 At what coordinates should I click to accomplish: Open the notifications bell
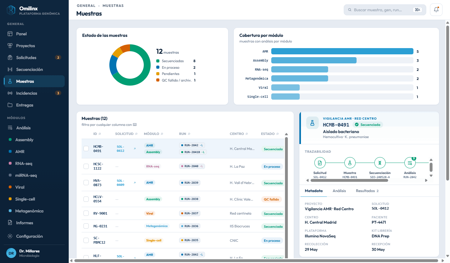pyautogui.click(x=436, y=10)
